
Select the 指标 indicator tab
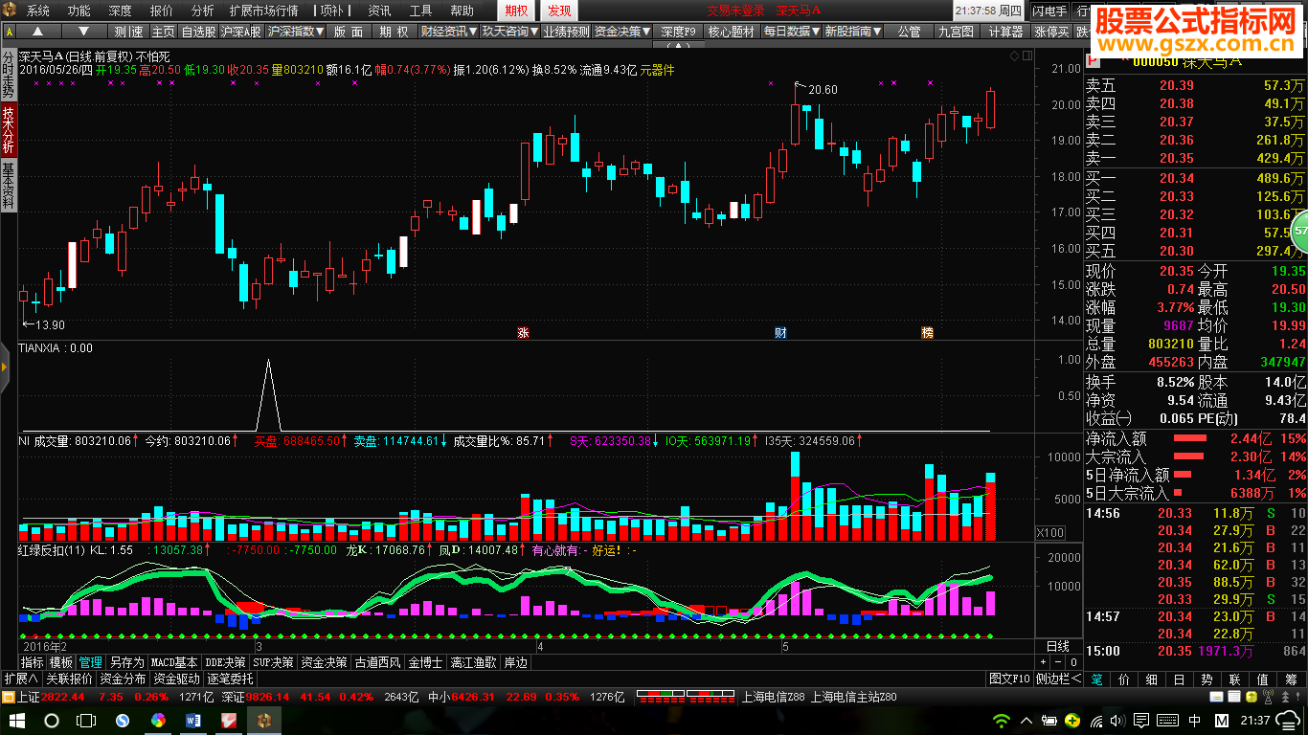click(33, 662)
